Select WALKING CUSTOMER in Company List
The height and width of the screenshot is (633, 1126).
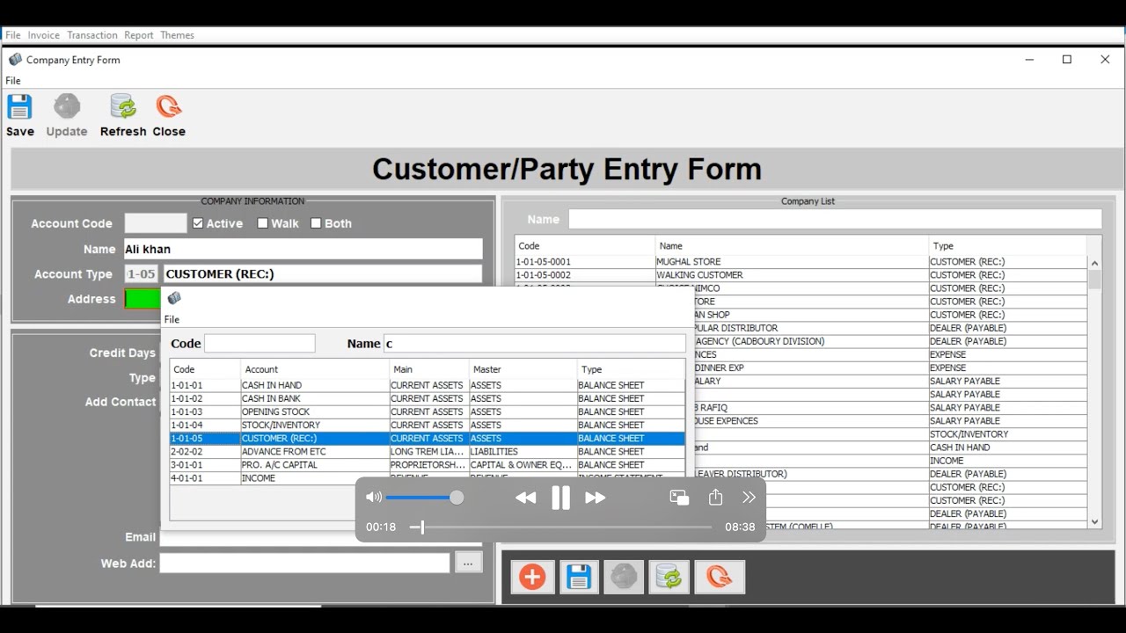[x=801, y=275]
